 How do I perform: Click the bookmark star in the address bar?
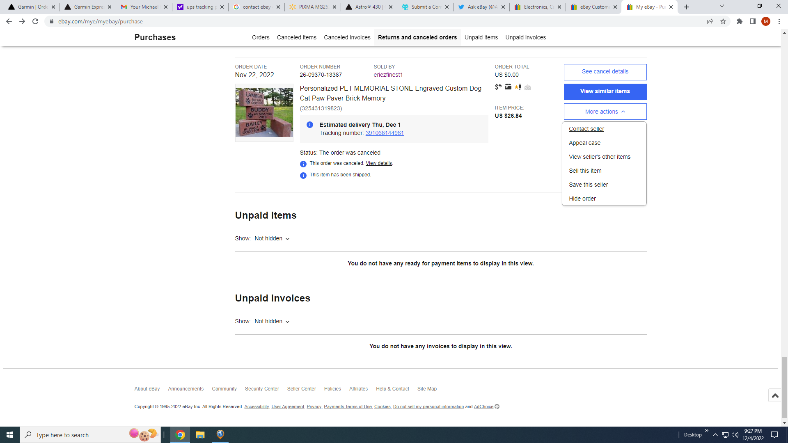pyautogui.click(x=723, y=21)
